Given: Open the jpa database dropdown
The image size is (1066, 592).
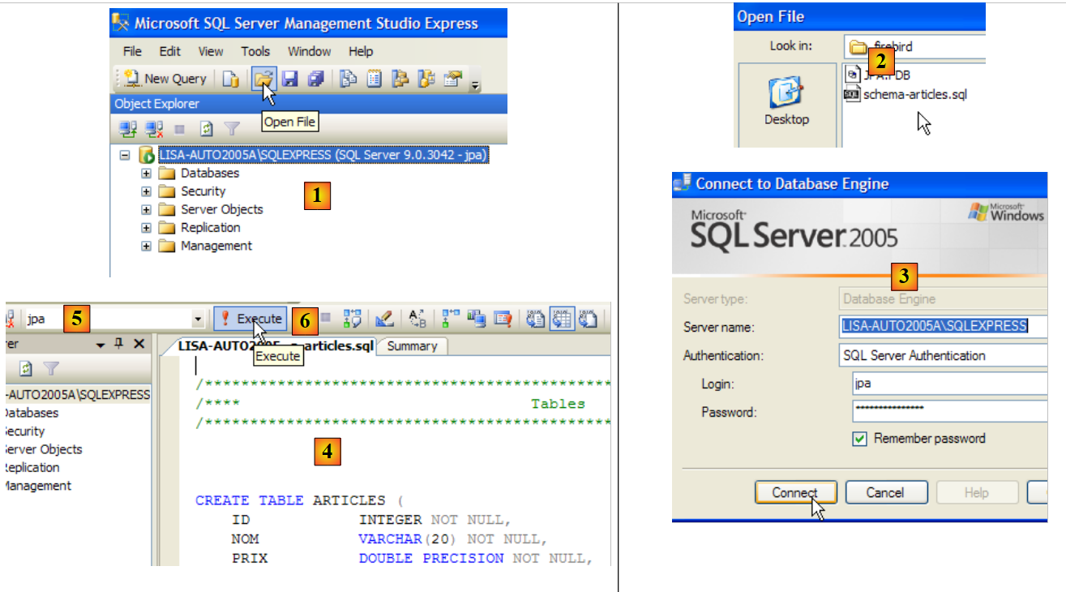Looking at the screenshot, I should [197, 319].
